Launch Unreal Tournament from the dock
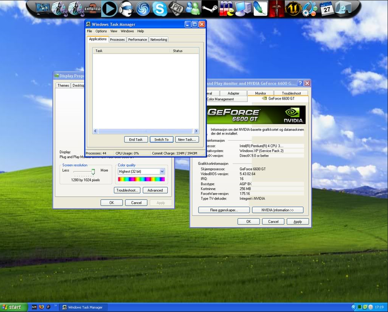 293,9
